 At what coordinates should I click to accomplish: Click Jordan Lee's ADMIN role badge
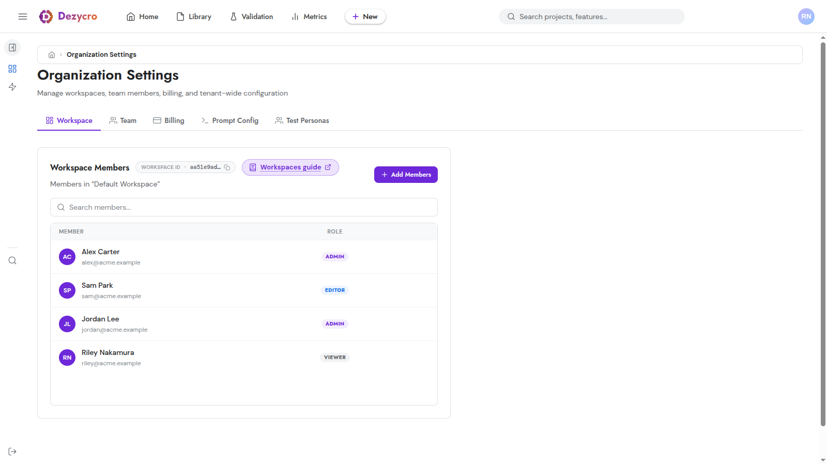335,324
